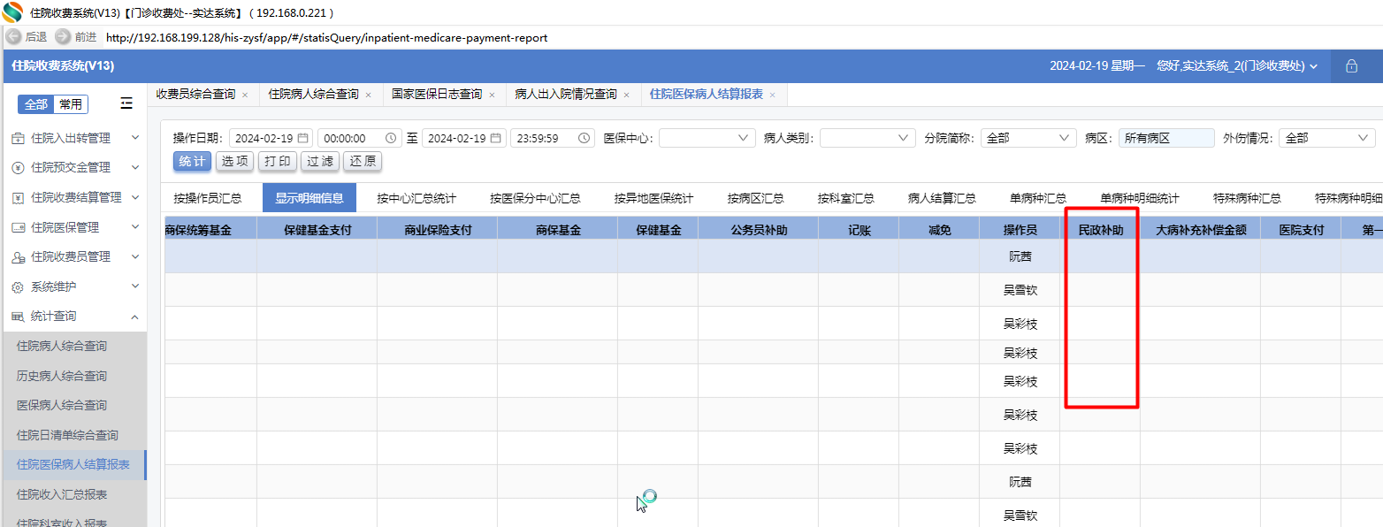Click the 民政补助 column header

click(x=1101, y=230)
